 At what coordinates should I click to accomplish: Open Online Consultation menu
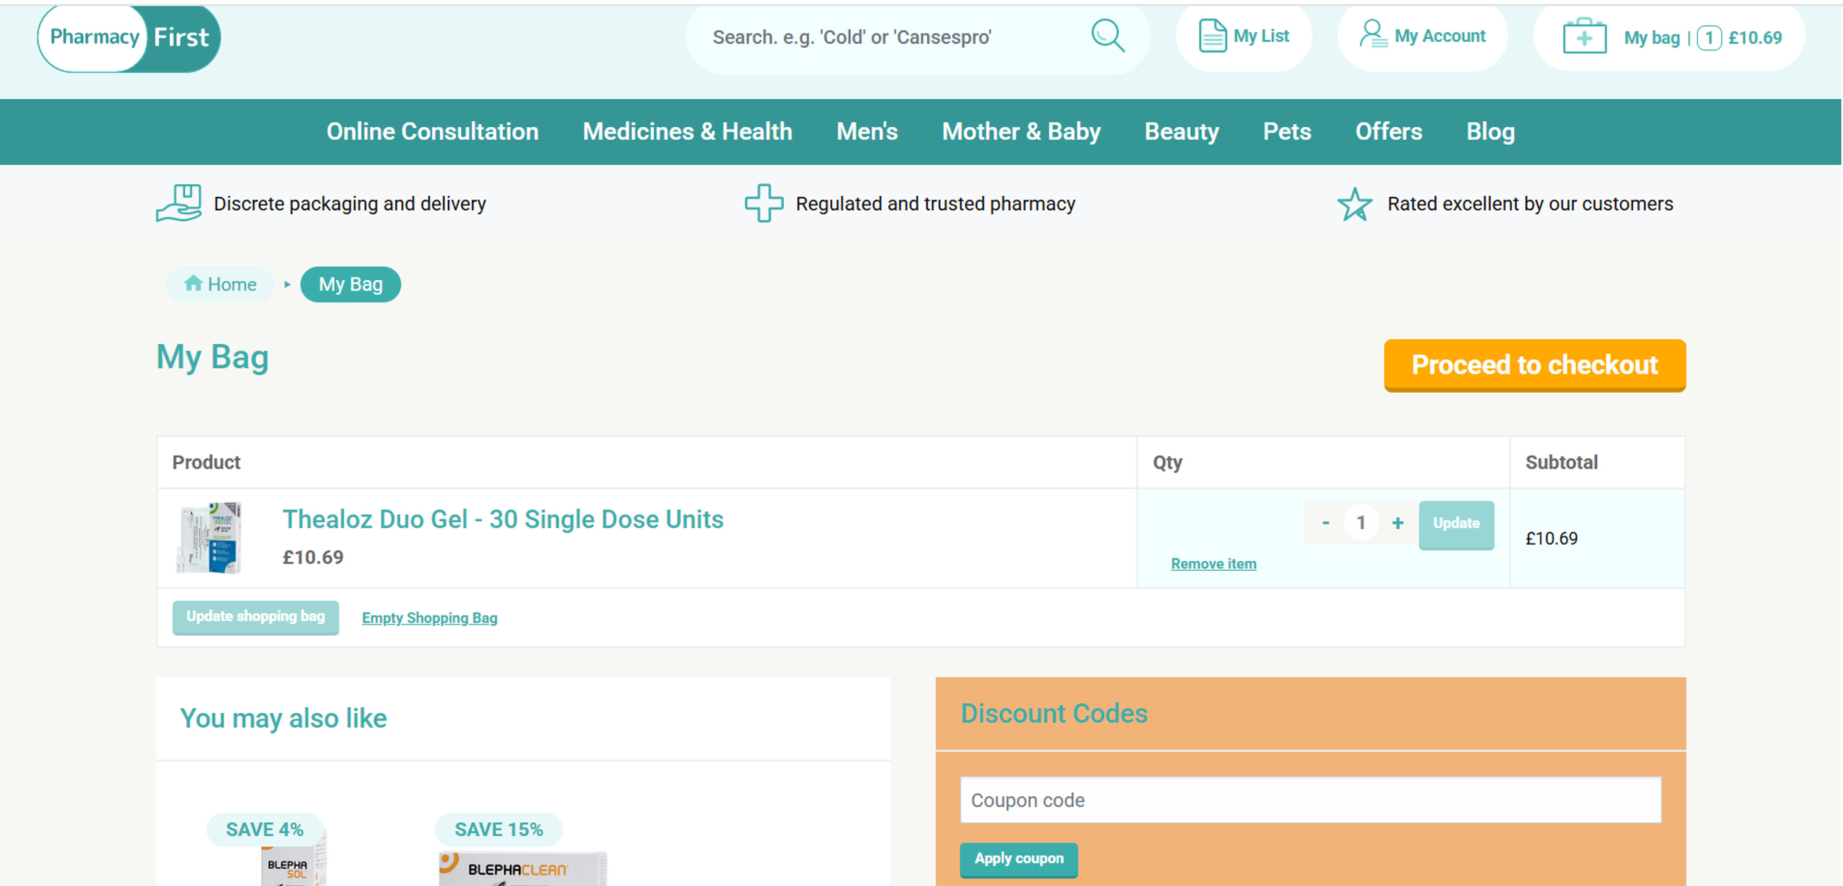[432, 132]
